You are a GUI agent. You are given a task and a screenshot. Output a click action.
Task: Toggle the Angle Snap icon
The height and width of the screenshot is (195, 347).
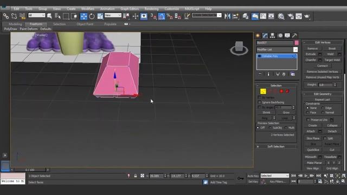(162, 16)
